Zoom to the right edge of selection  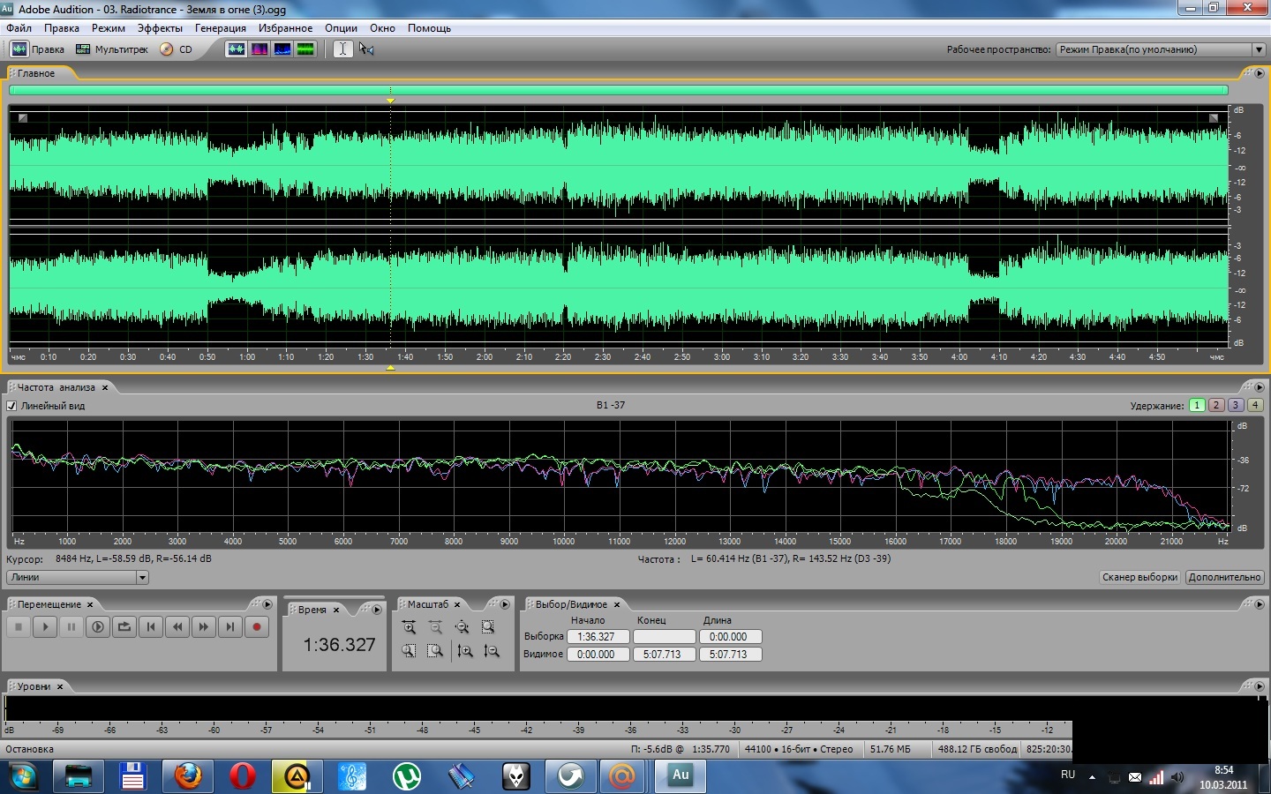coord(435,651)
